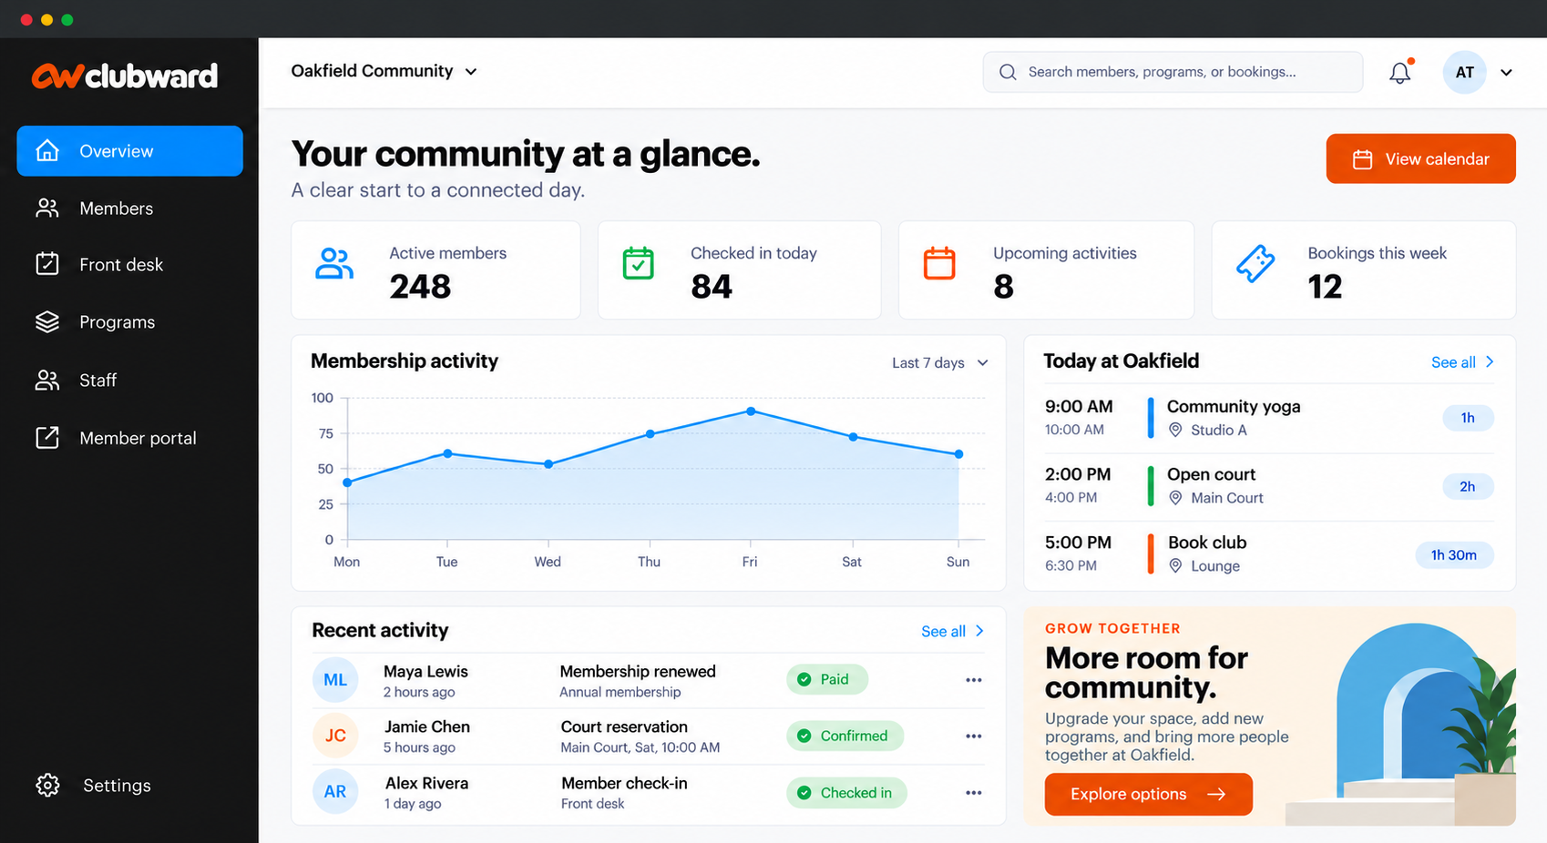Click the Active members people icon
Viewport: 1547px width, 843px height.
point(334,264)
